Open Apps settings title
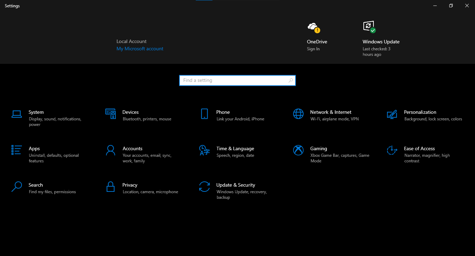Viewport: 475px width, 256px height. pos(34,148)
